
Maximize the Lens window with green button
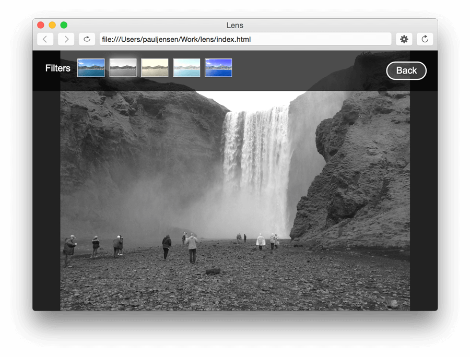click(x=64, y=25)
